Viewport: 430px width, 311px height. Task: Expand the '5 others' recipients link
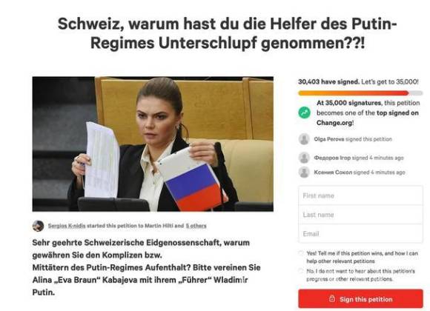pos(196,226)
